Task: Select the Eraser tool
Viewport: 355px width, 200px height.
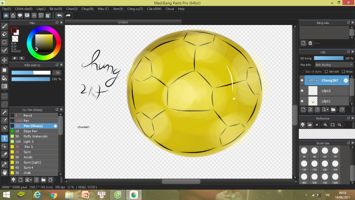Action: tap(4, 34)
